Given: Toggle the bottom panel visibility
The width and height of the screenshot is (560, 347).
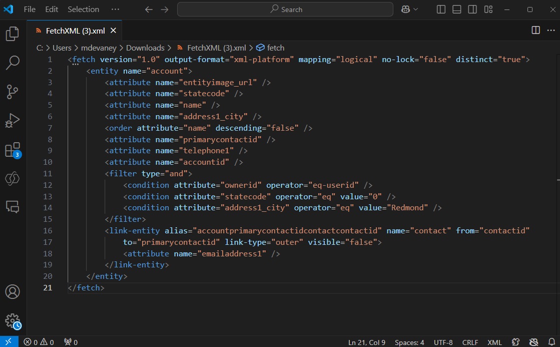Looking at the screenshot, I should [456, 9].
